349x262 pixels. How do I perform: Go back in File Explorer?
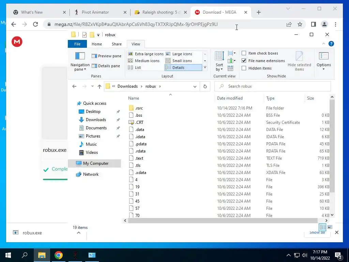coord(74,86)
